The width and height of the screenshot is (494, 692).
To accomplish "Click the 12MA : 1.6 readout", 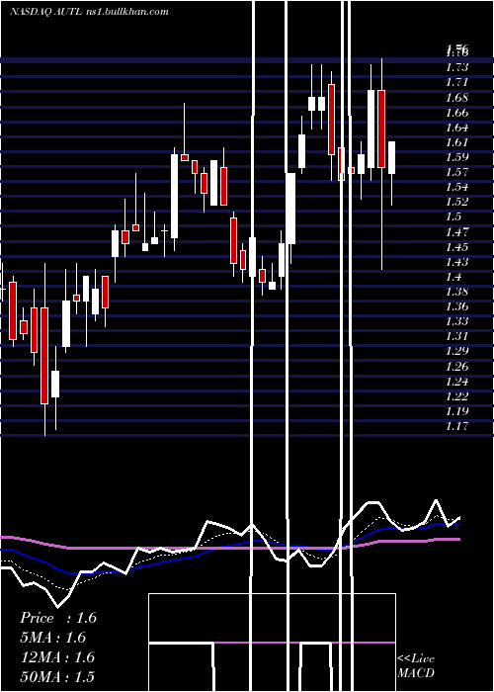I will click(57, 657).
